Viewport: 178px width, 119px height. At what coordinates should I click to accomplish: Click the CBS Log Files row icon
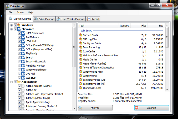(x=81, y=39)
